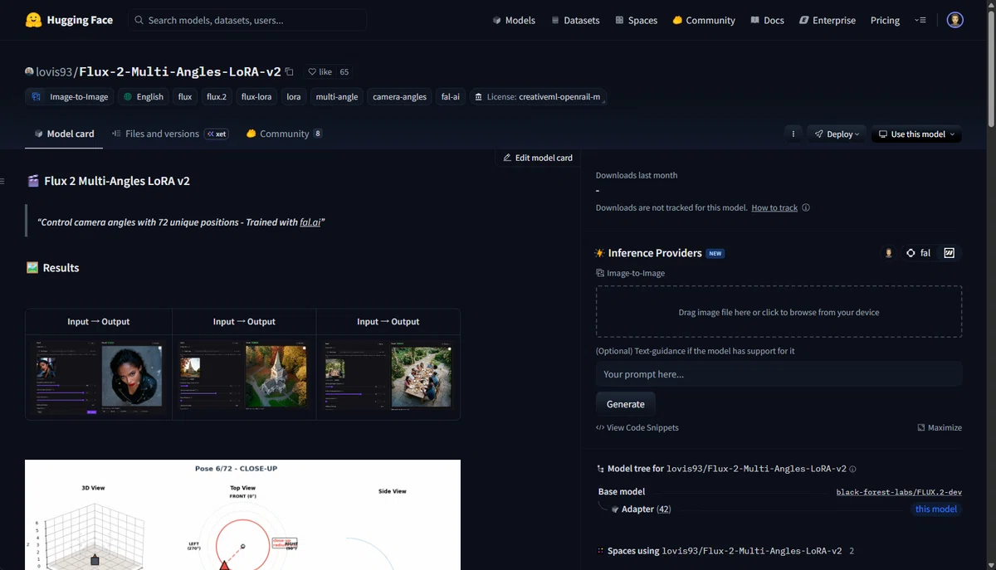Open the lovis93 author profile link
This screenshot has height=570, width=996.
[x=54, y=72]
